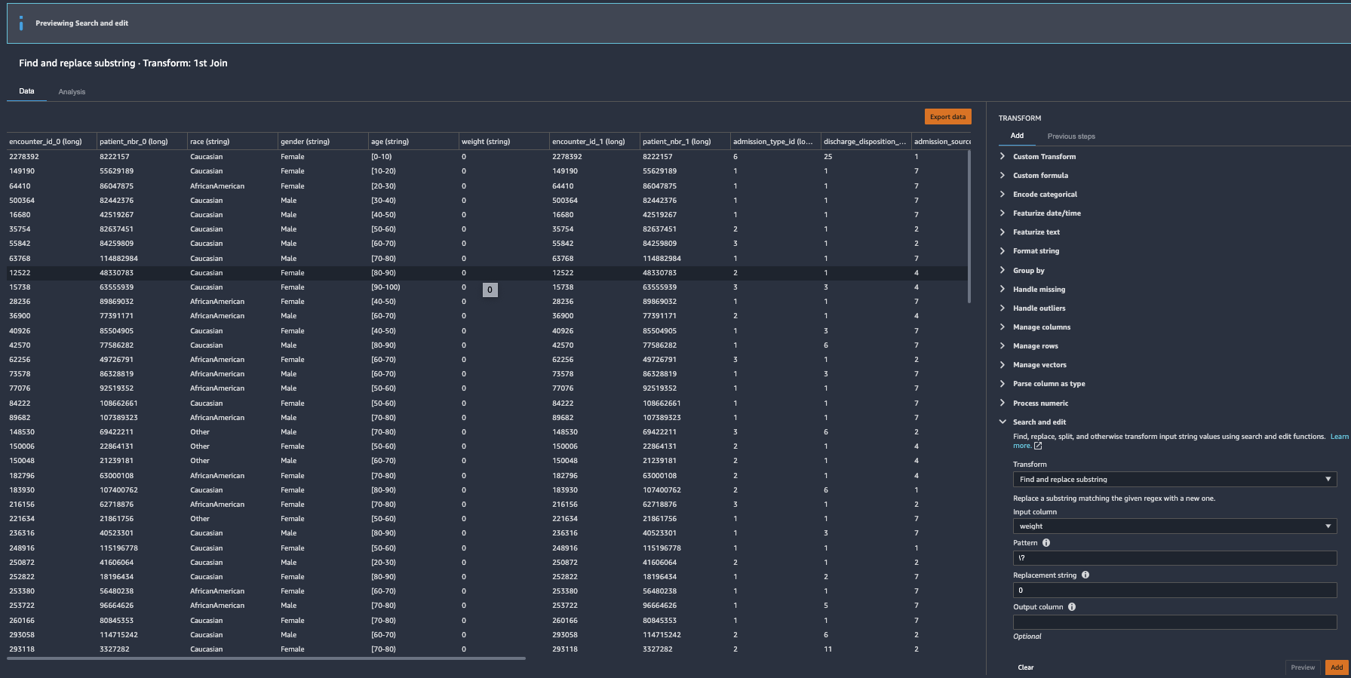Image resolution: width=1351 pixels, height=678 pixels.
Task: Open the Pattern field info icon
Action: (1046, 543)
